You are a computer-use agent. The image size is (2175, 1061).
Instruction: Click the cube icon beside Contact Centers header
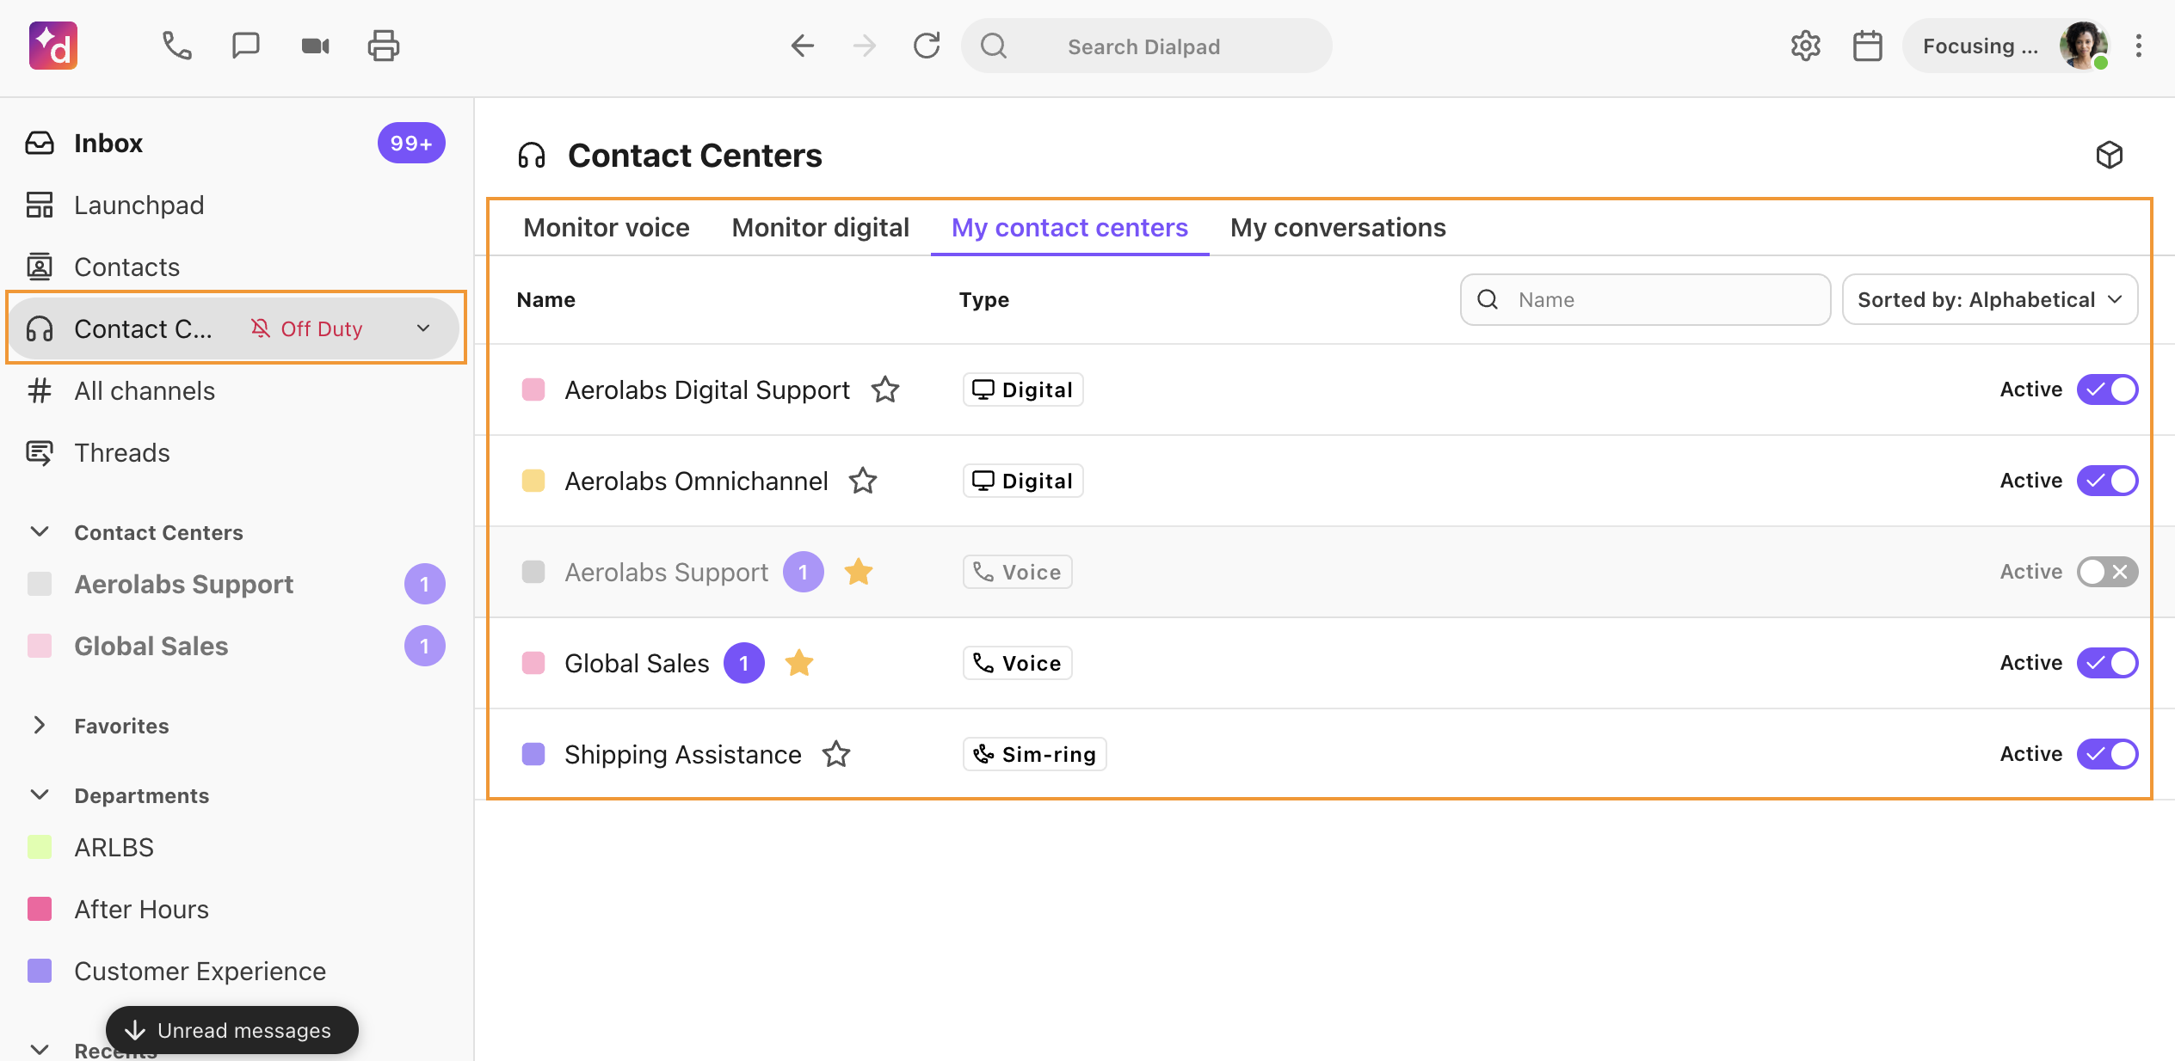[x=2110, y=155]
